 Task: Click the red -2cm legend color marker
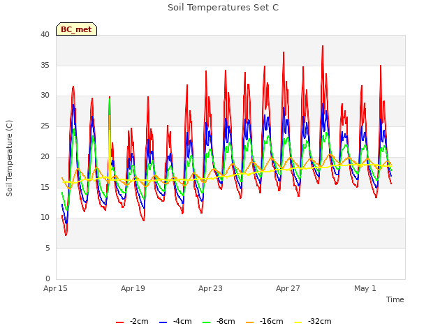point(119,322)
